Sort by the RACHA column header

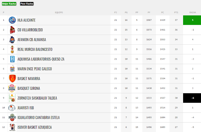[x=193, y=13]
